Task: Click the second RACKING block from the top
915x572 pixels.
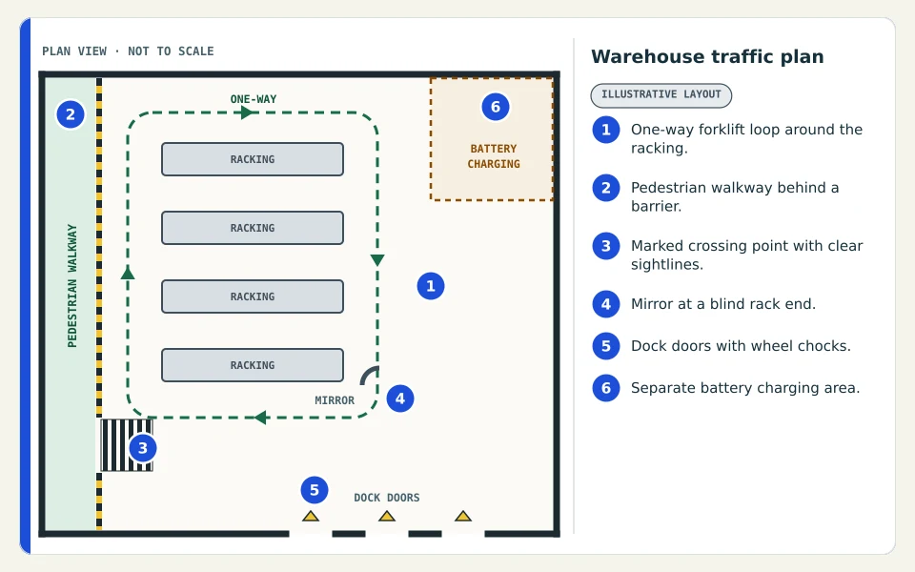Action: click(x=253, y=228)
